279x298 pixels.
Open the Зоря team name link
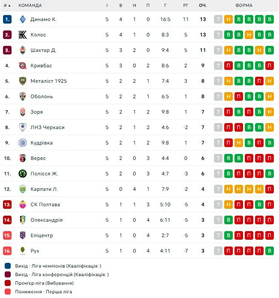point(37,112)
